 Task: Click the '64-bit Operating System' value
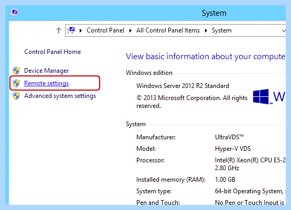click(250, 191)
